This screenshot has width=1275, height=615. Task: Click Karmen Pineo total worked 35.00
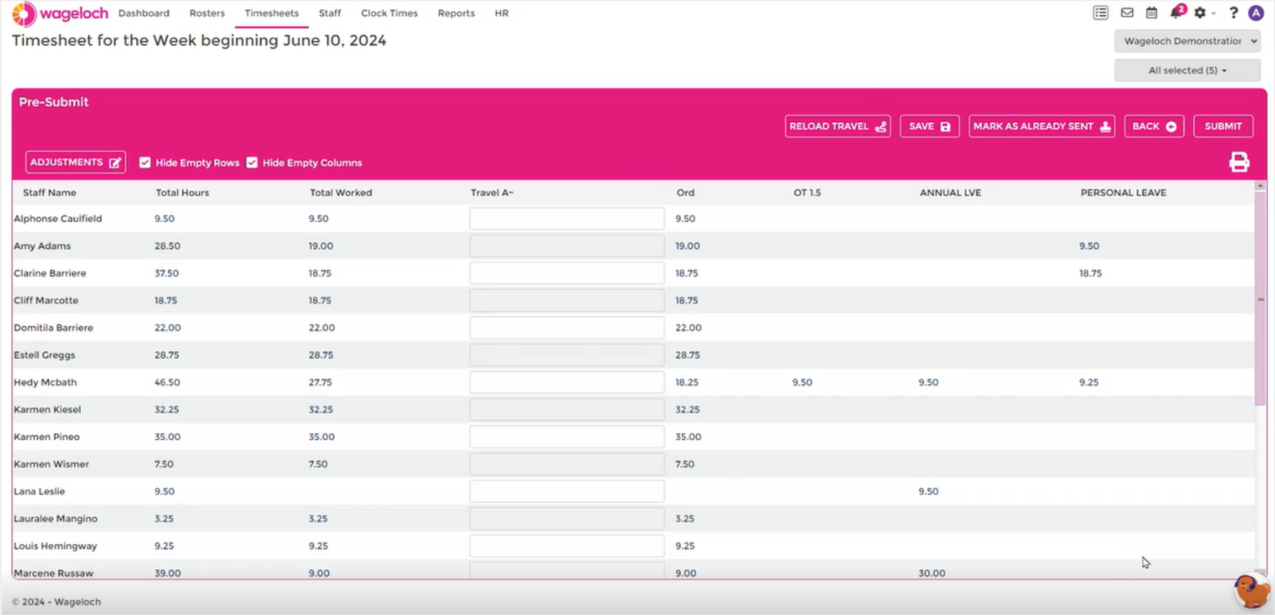322,437
